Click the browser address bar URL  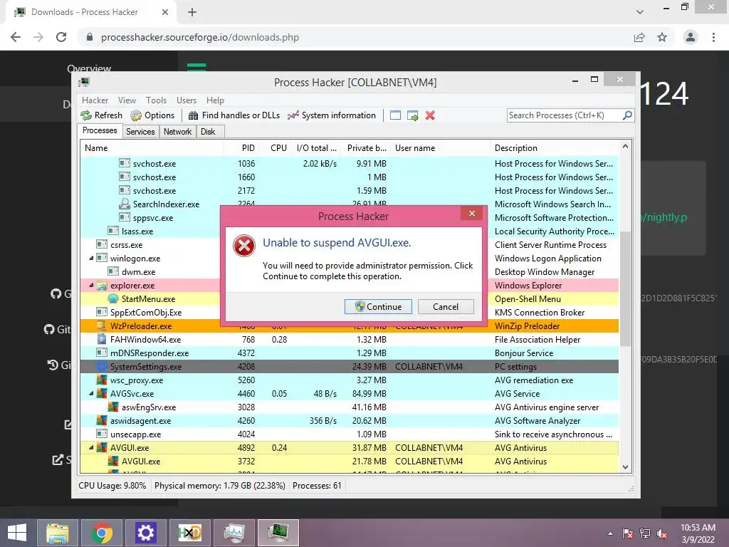click(x=200, y=37)
